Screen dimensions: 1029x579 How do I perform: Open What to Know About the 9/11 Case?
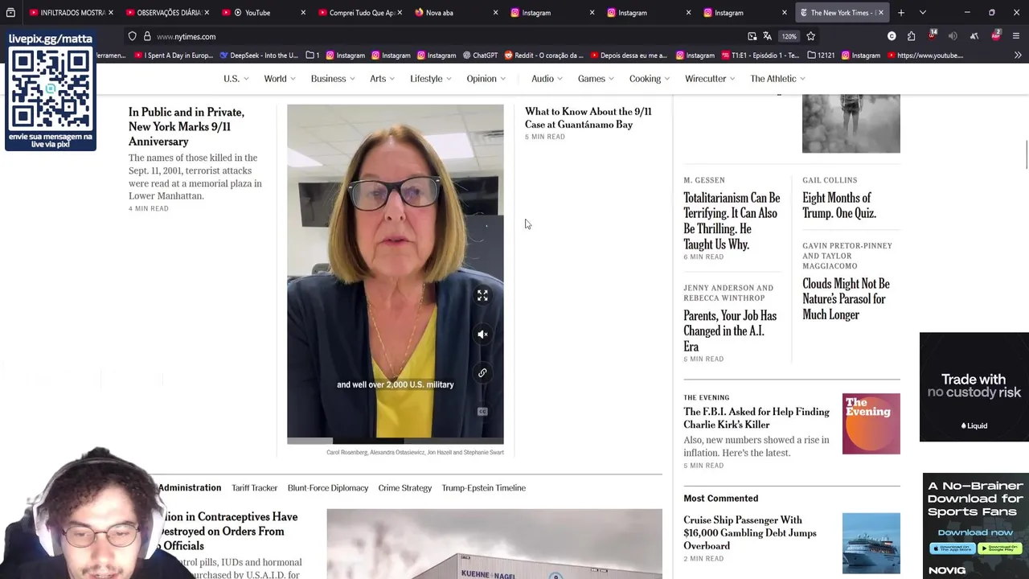point(588,118)
